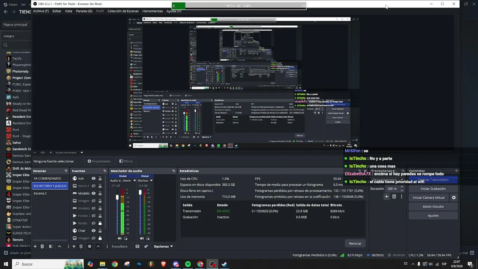Open Ajustes settings button
The width and height of the screenshot is (478, 269).
[x=433, y=216]
